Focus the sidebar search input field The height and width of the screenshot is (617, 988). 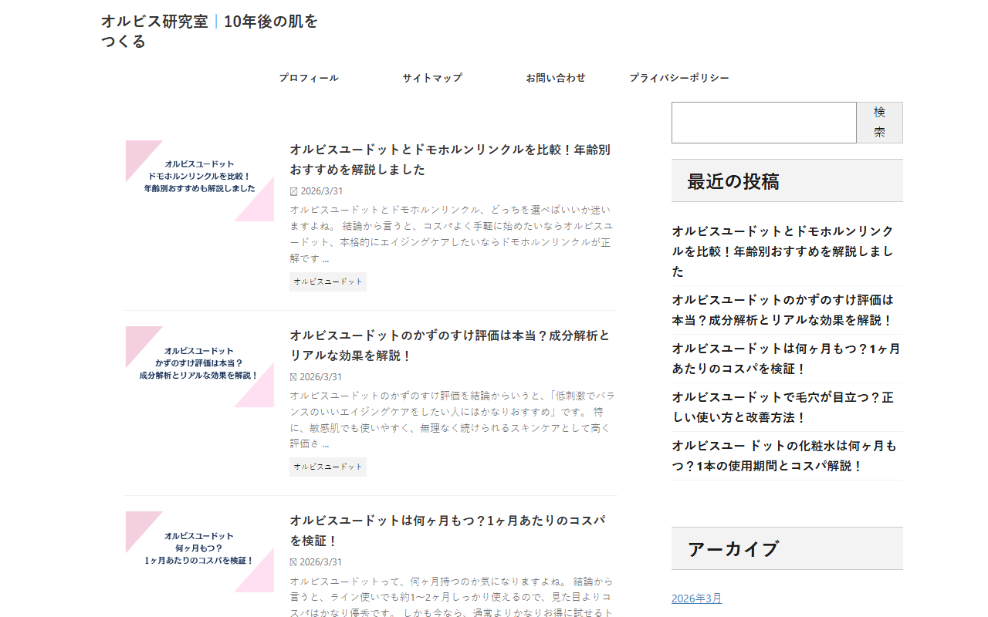[x=764, y=123]
